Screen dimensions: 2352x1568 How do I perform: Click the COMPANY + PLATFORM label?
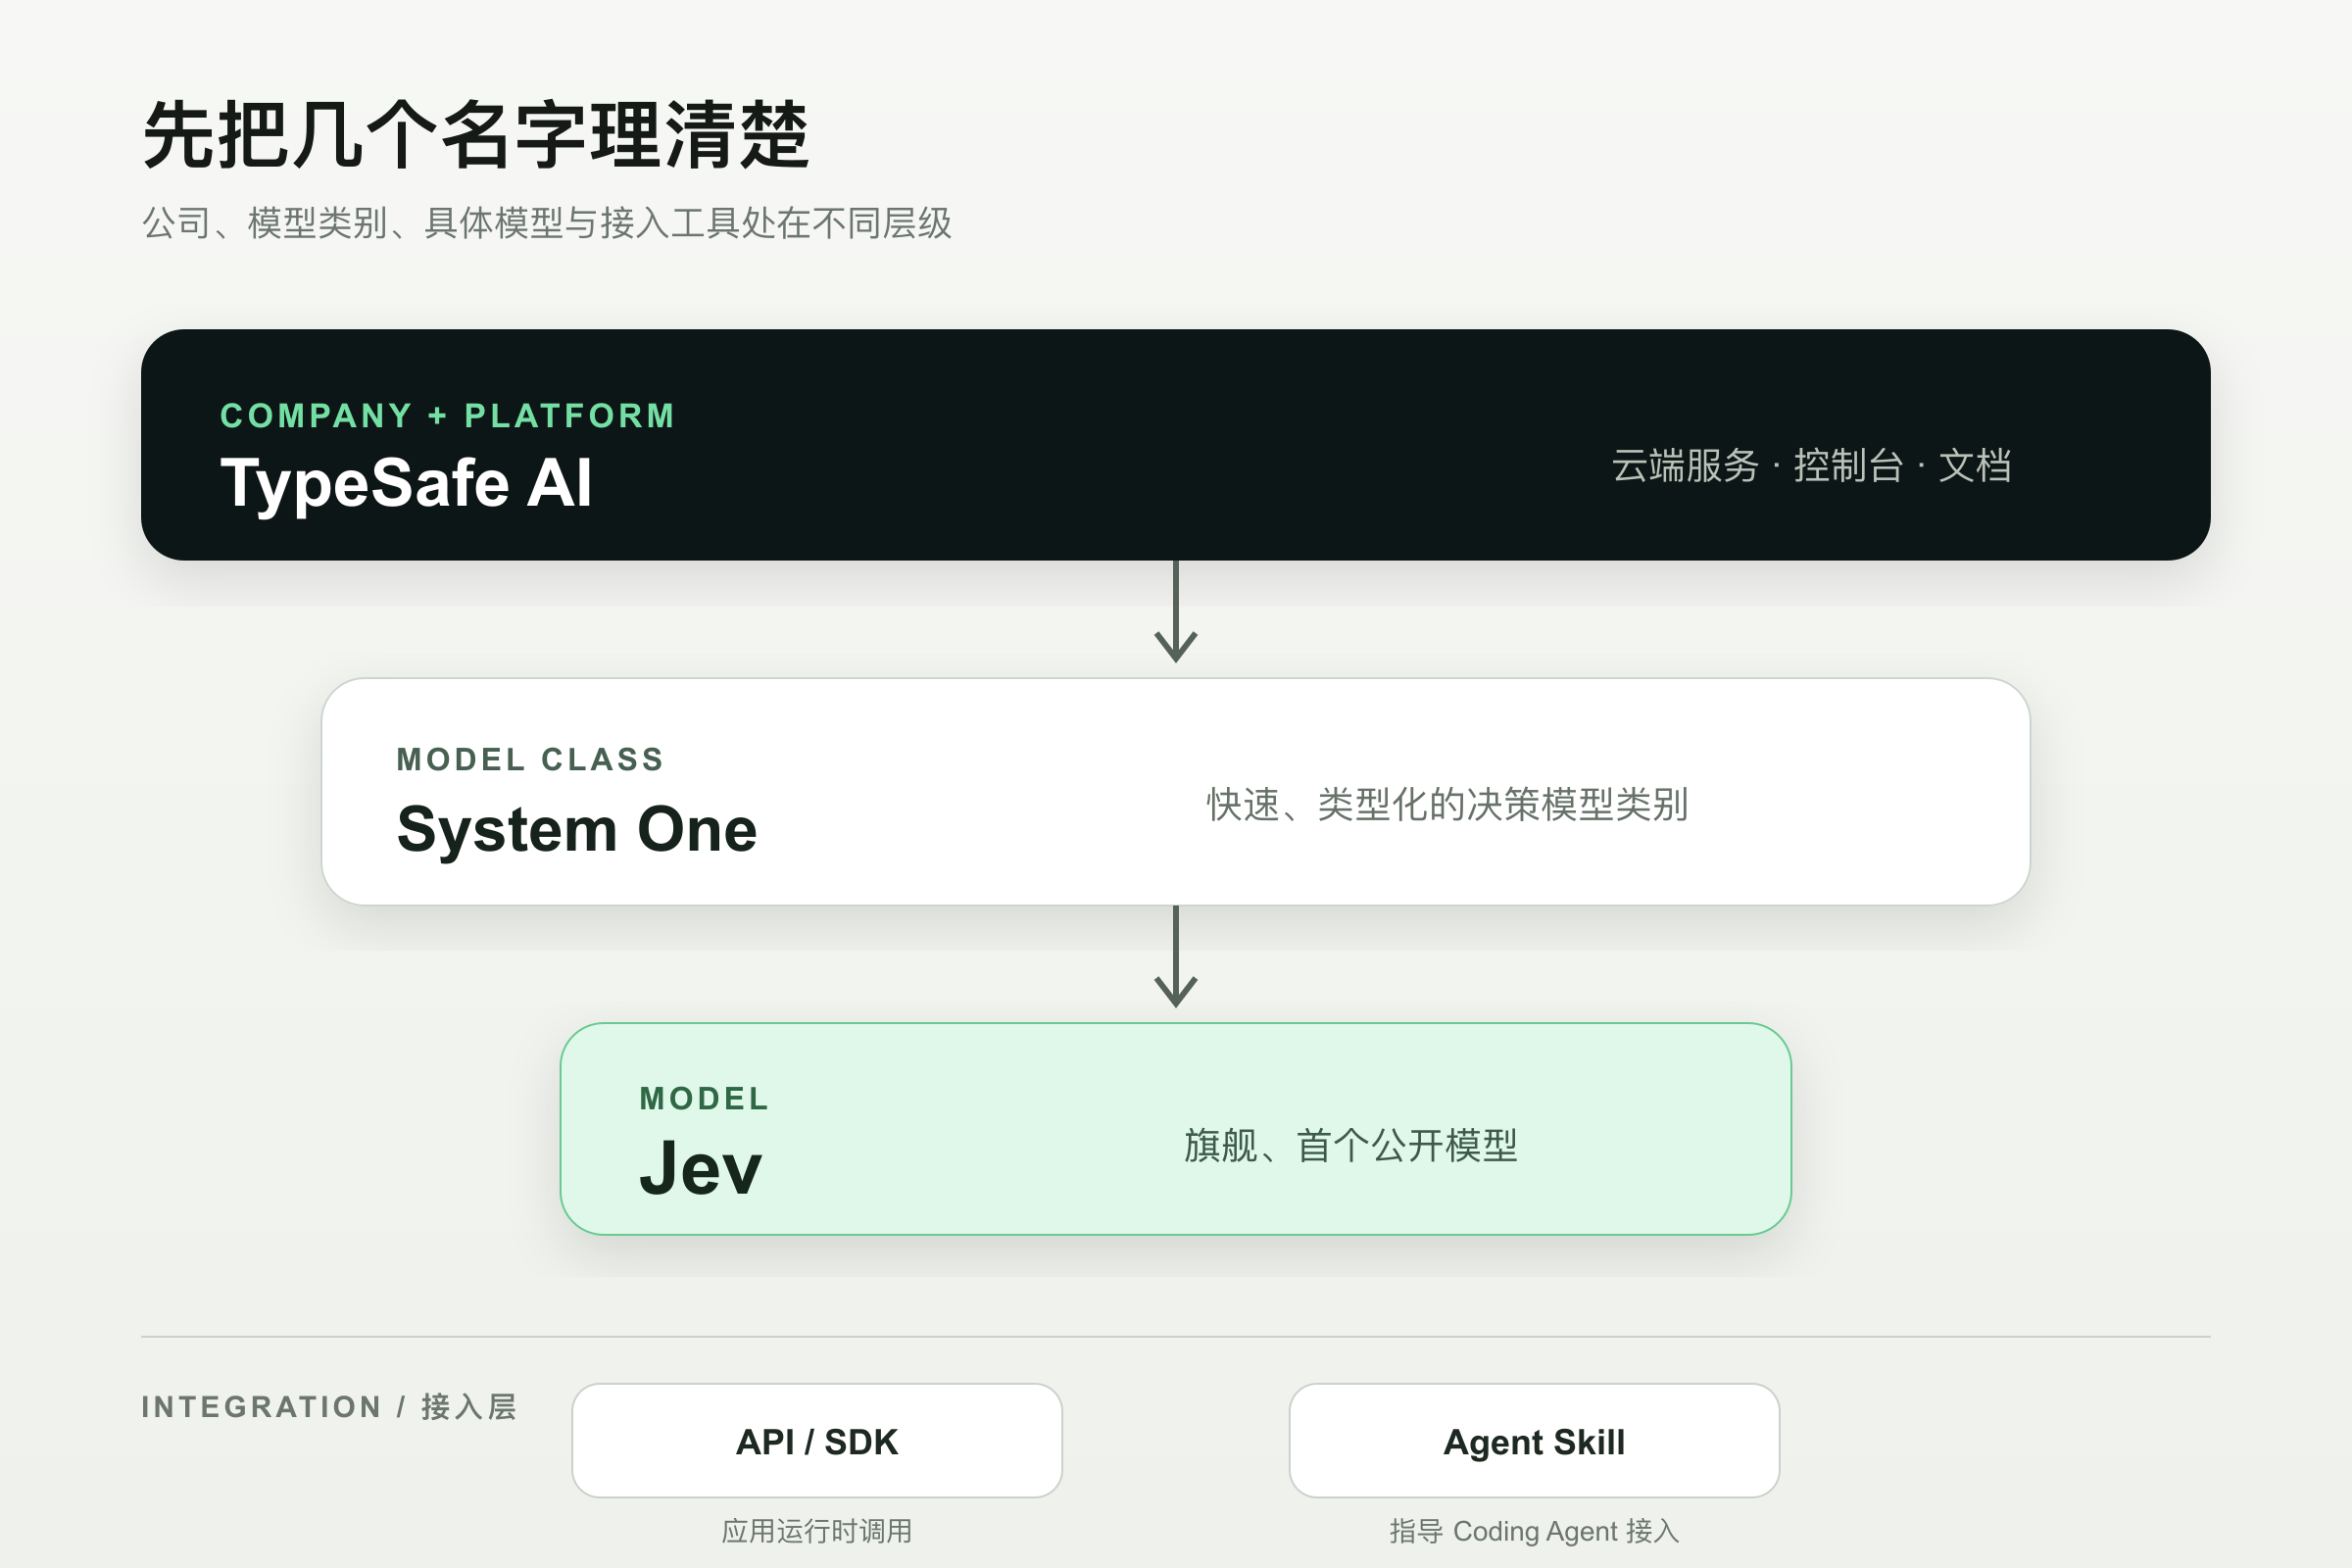448,416
